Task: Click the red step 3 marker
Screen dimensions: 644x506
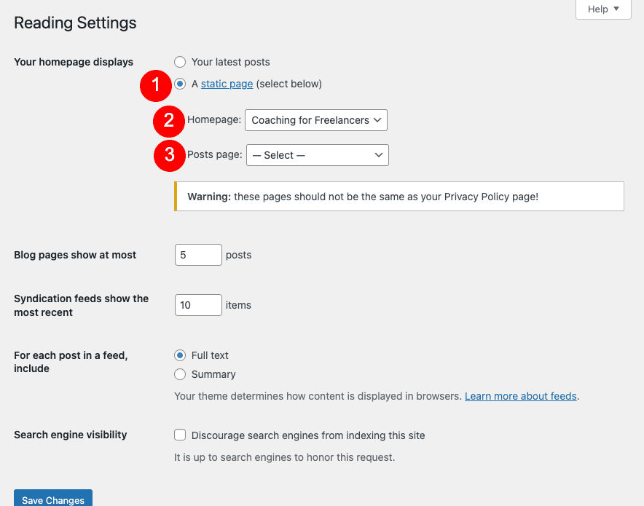Action: coord(169,155)
